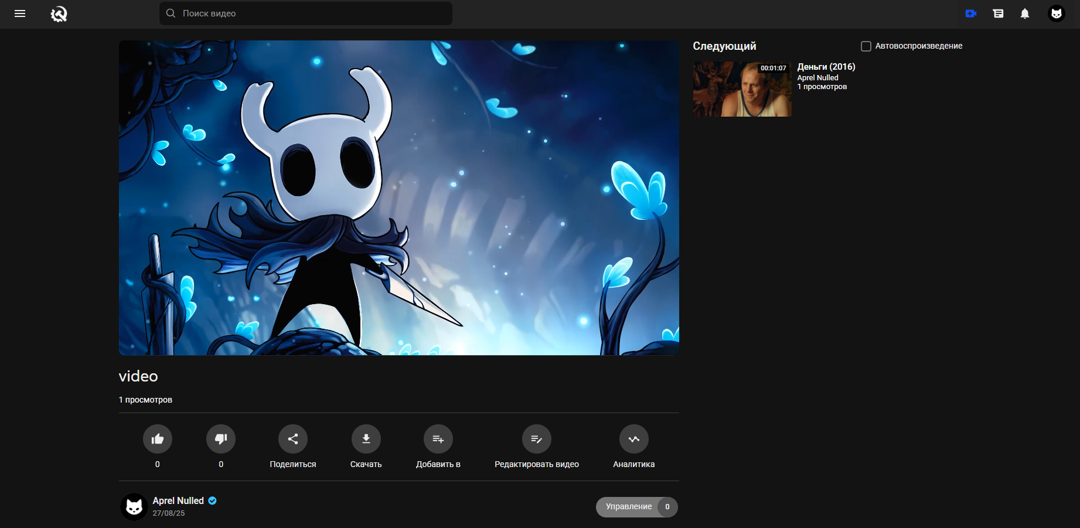Focus the video search field
This screenshot has height=528, width=1080.
(x=306, y=13)
